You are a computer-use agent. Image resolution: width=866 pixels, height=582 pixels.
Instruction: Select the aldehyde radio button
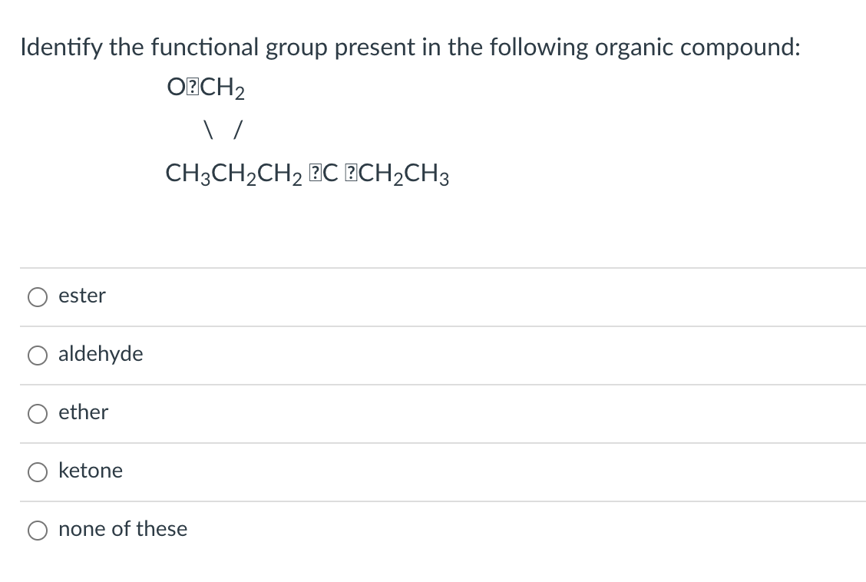pos(37,355)
